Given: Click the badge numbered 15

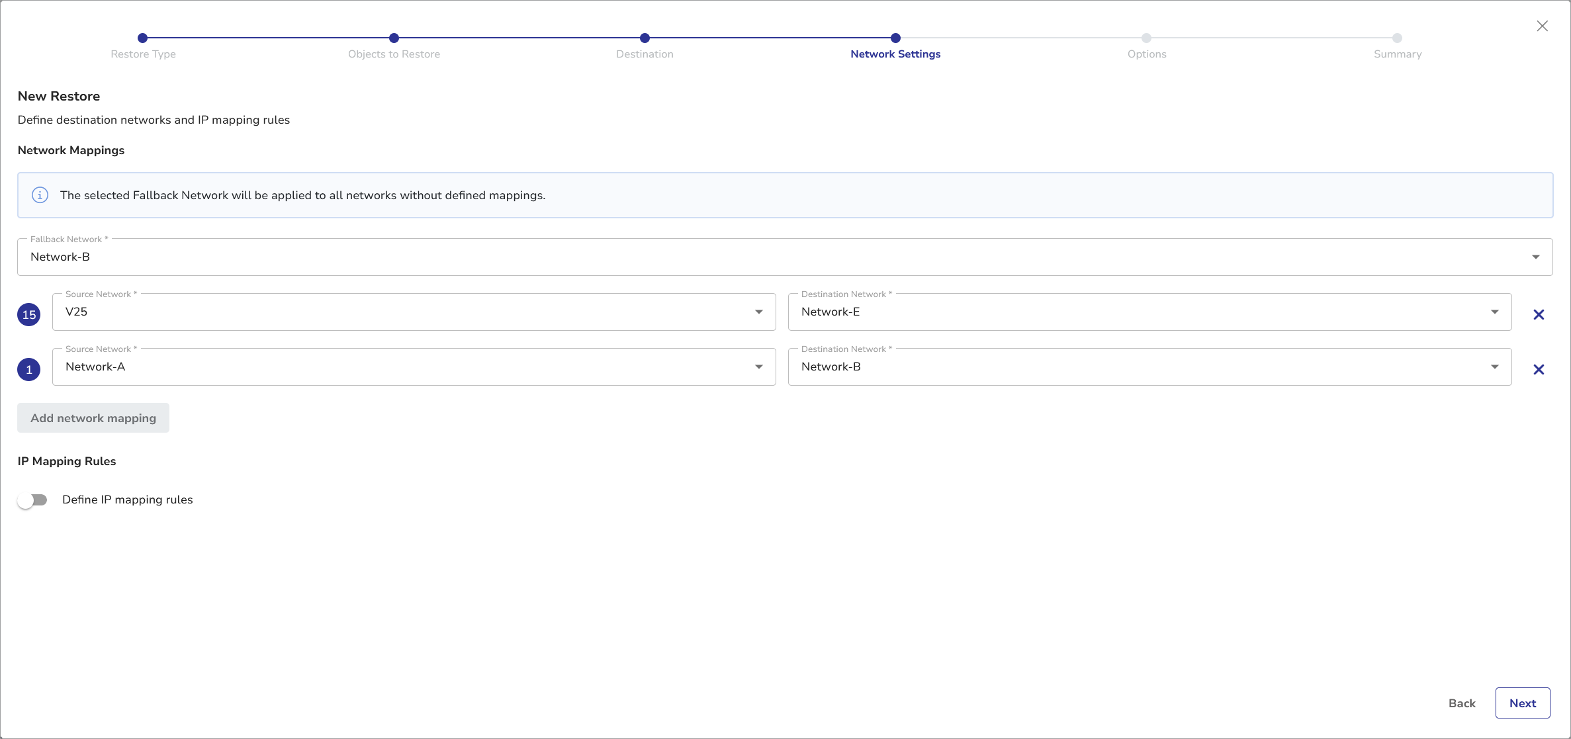Looking at the screenshot, I should [29, 315].
